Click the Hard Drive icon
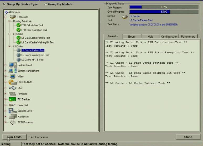The image size is (203, 146). point(13,116)
